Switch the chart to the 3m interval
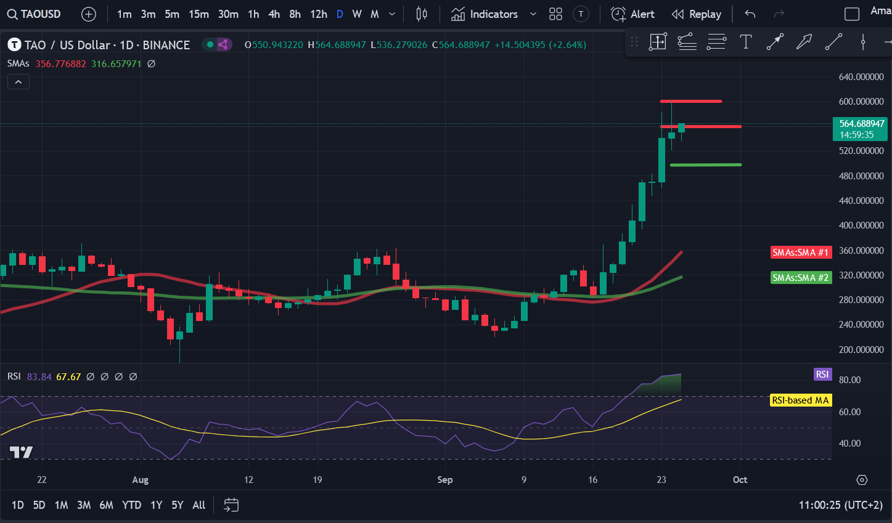Viewport: 892px width, 523px height. pyautogui.click(x=149, y=14)
